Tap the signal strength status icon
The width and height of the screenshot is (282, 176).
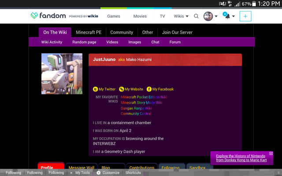click(237, 4)
